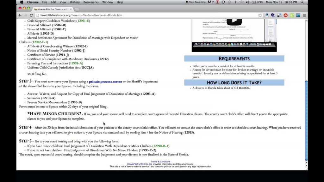Open final judgement form 12990-B-1 link
The image size is (324, 182).
161,146
